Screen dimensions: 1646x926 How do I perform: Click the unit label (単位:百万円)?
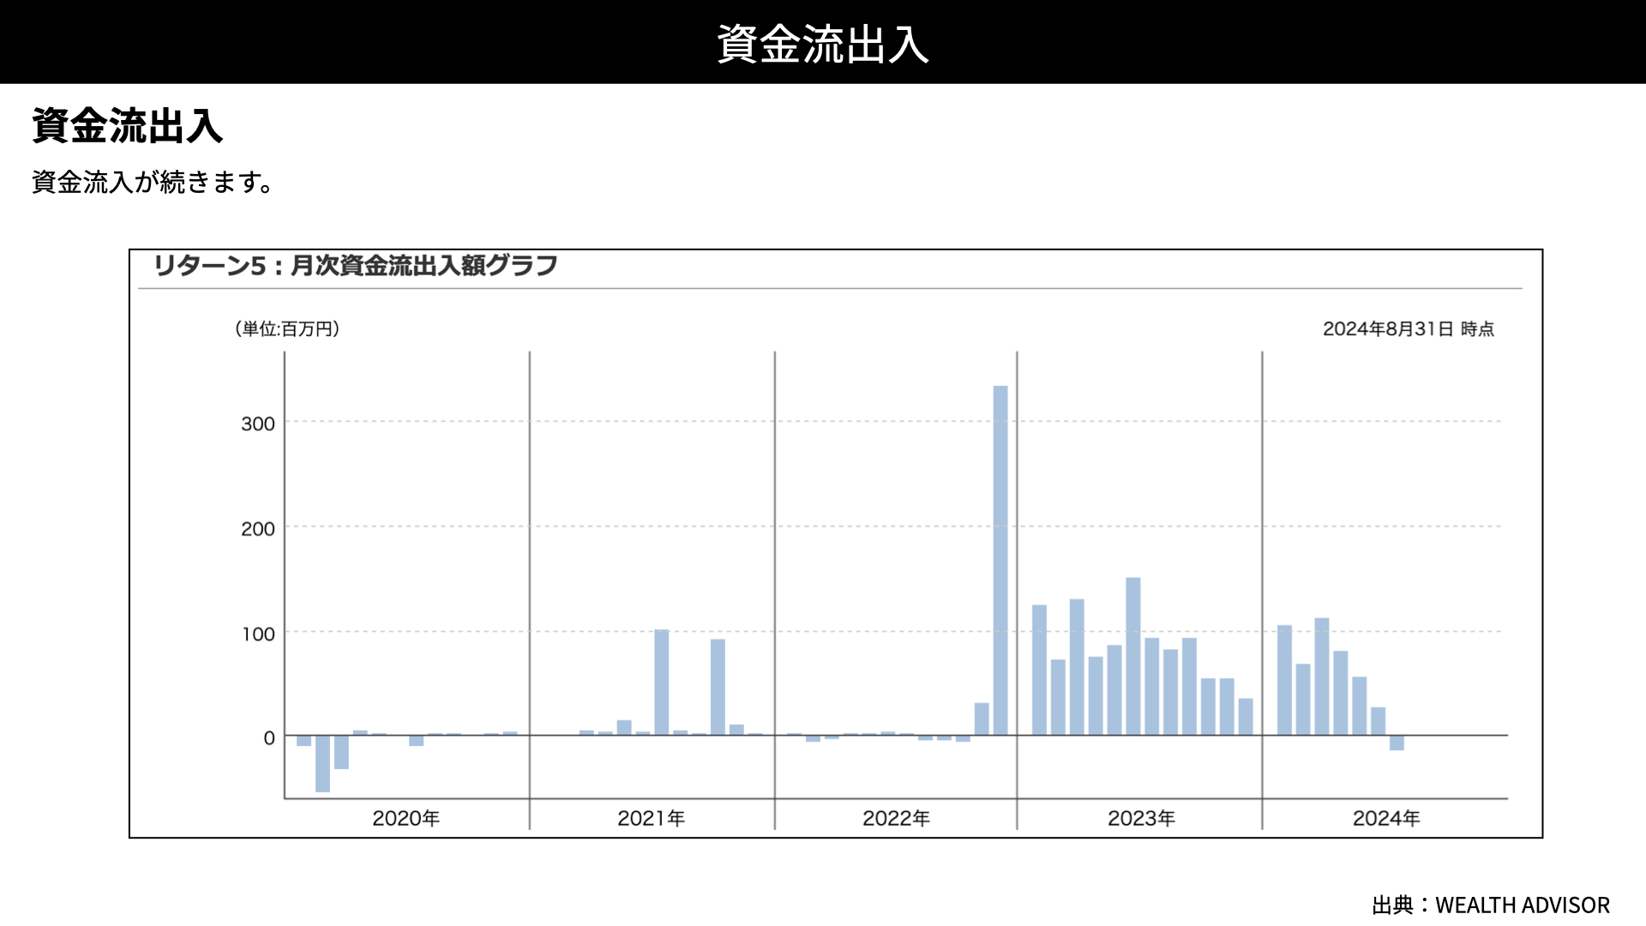coord(287,329)
